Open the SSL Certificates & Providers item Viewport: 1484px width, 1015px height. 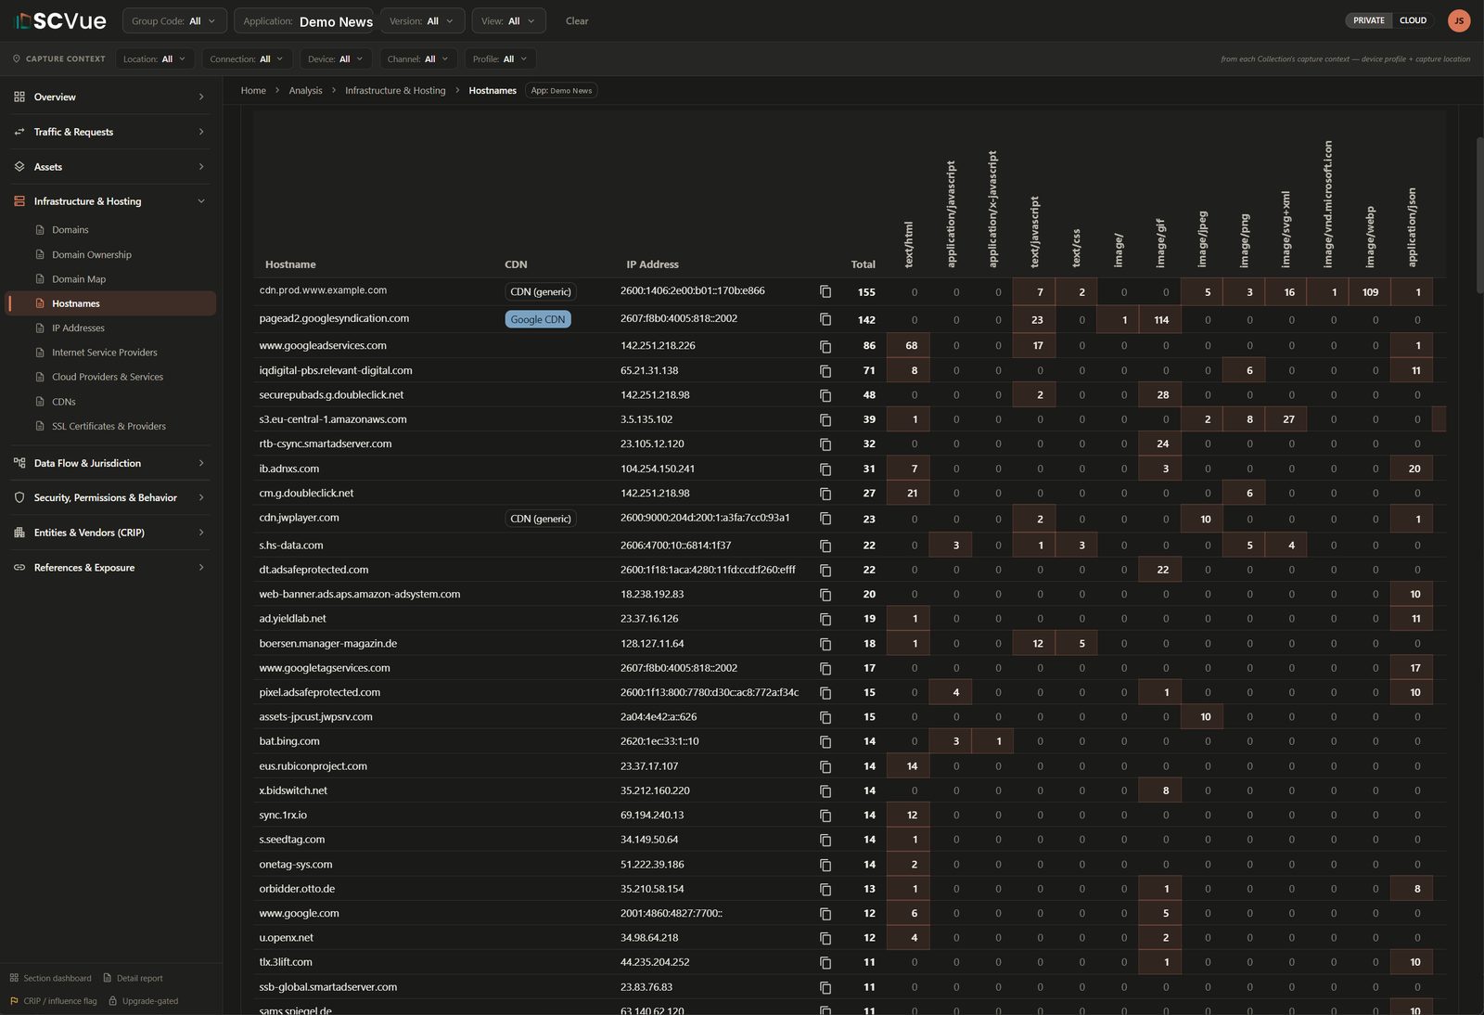coord(109,427)
